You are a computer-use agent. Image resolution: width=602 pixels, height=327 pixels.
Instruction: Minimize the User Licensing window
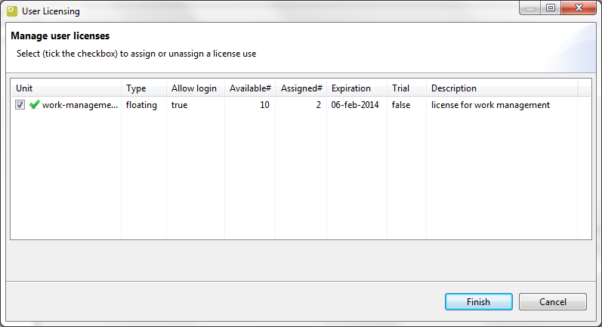pos(530,9)
